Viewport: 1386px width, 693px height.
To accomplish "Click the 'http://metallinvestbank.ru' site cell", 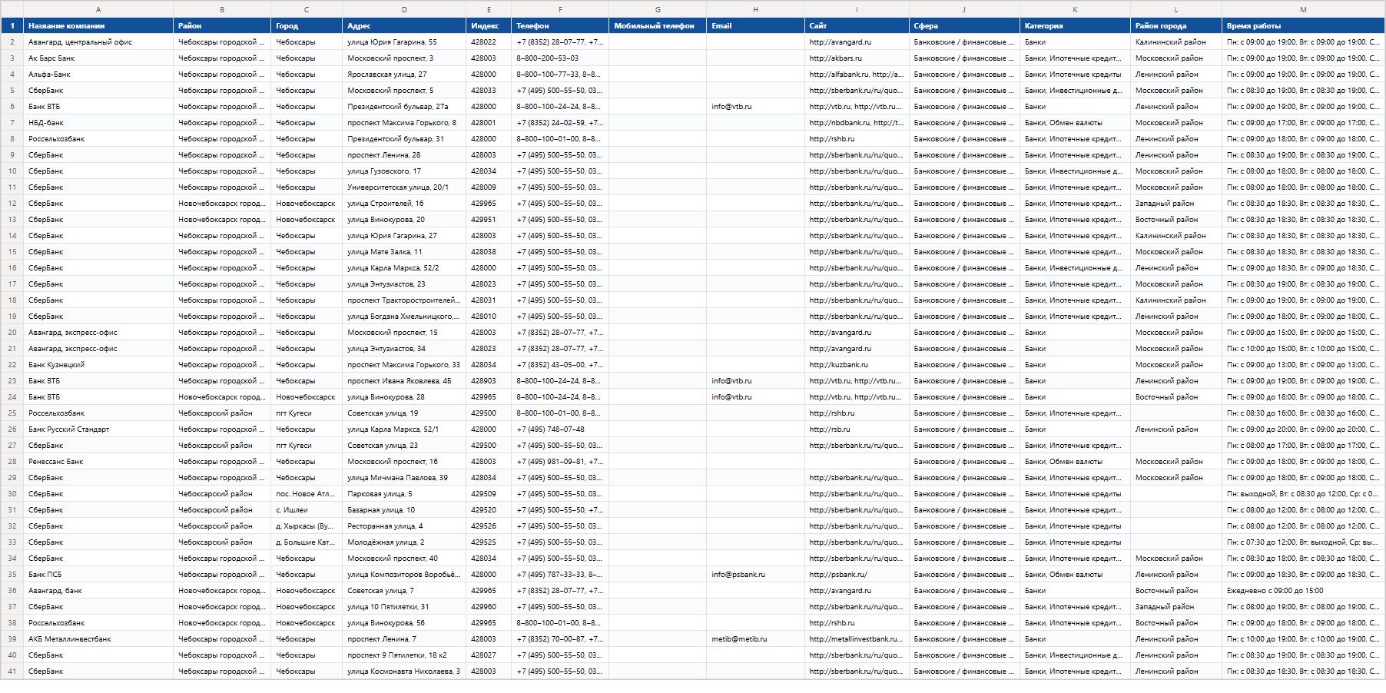I will (x=857, y=639).
